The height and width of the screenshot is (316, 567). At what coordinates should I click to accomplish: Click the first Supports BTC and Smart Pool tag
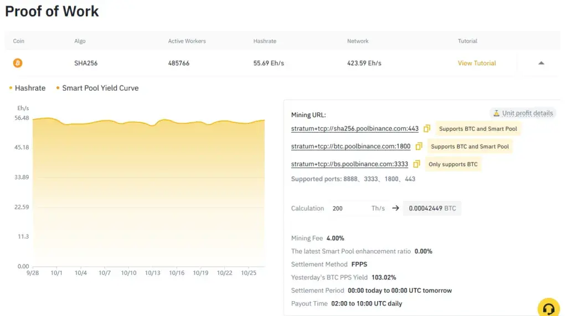coord(478,129)
